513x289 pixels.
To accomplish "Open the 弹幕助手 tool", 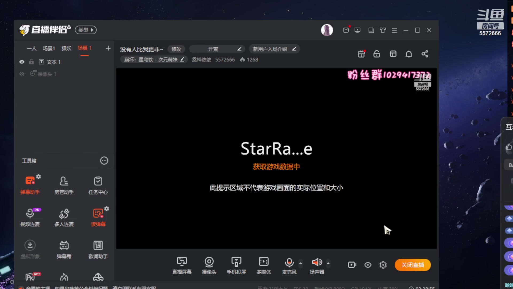I will point(30,185).
